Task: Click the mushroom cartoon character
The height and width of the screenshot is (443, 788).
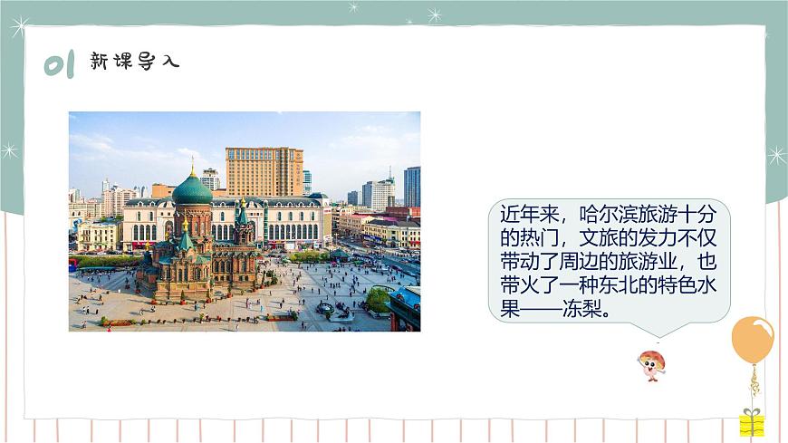Action: (652, 366)
